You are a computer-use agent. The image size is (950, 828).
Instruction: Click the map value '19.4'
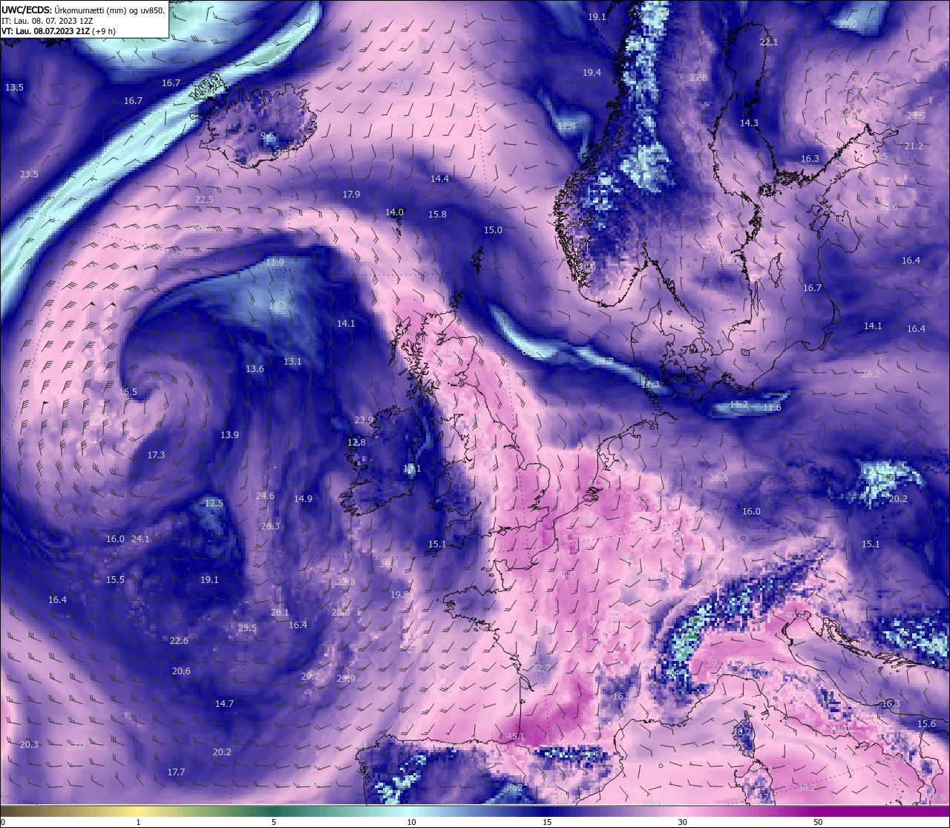point(592,72)
